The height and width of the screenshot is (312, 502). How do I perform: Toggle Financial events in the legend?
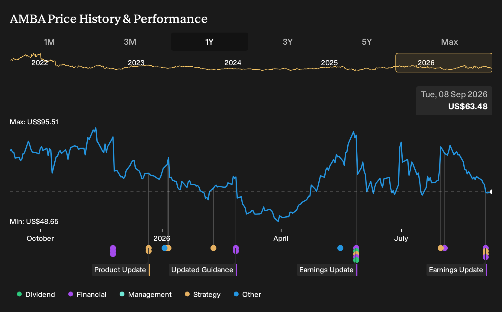click(x=87, y=294)
